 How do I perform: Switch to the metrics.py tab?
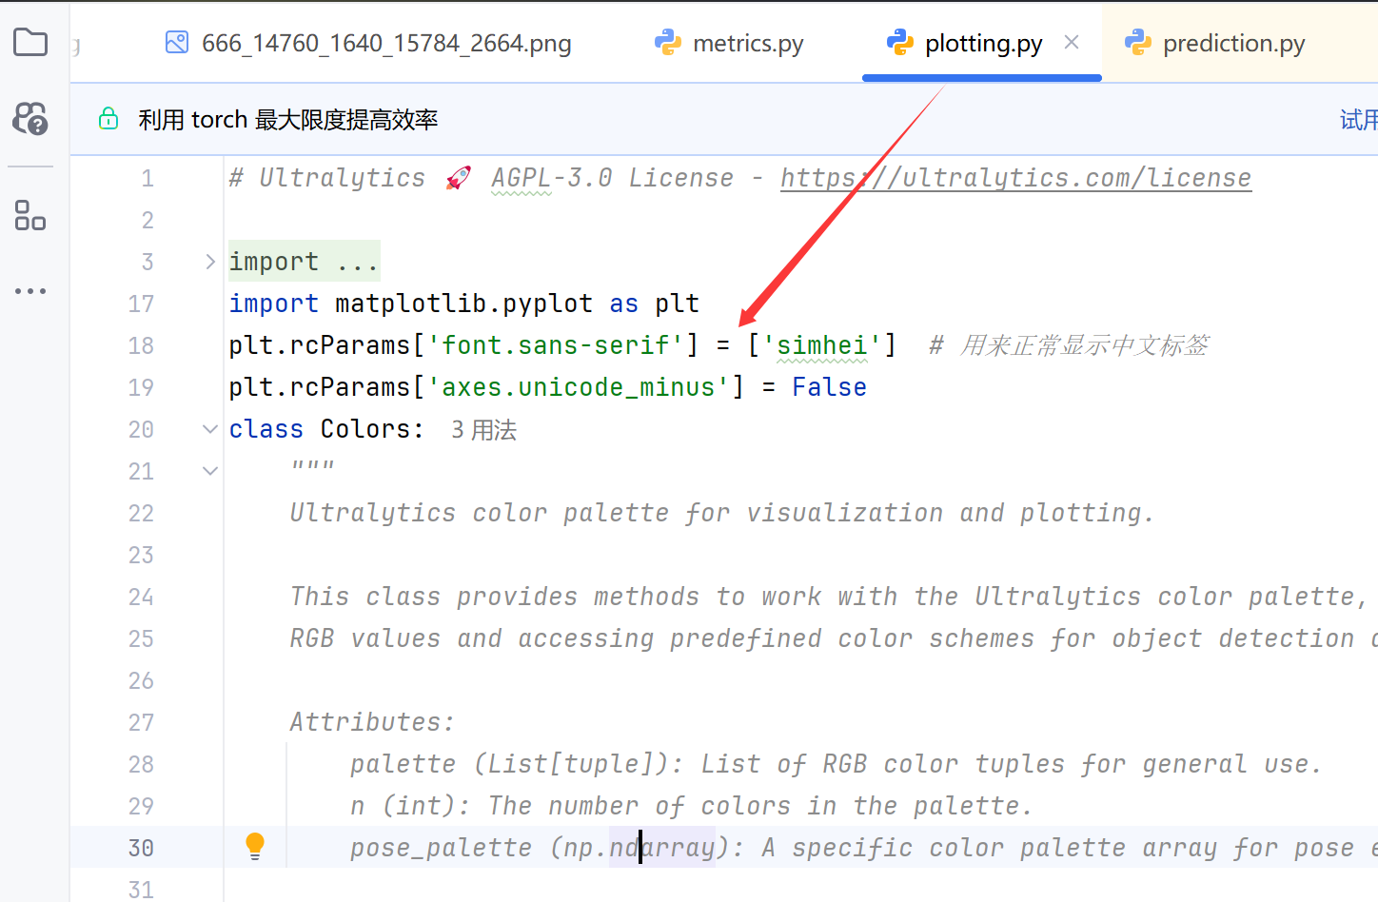(730, 43)
